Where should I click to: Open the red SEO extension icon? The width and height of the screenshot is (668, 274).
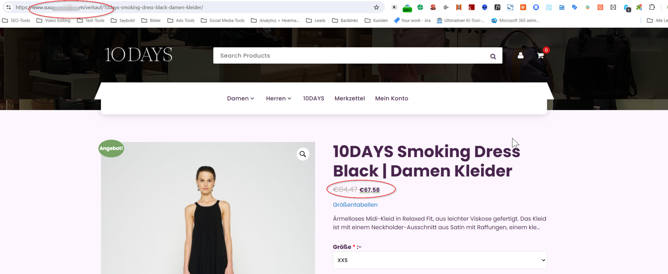click(x=433, y=7)
